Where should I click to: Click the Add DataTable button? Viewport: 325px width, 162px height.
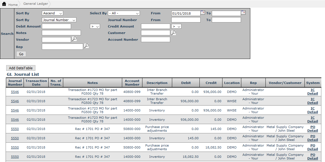(x=21, y=68)
